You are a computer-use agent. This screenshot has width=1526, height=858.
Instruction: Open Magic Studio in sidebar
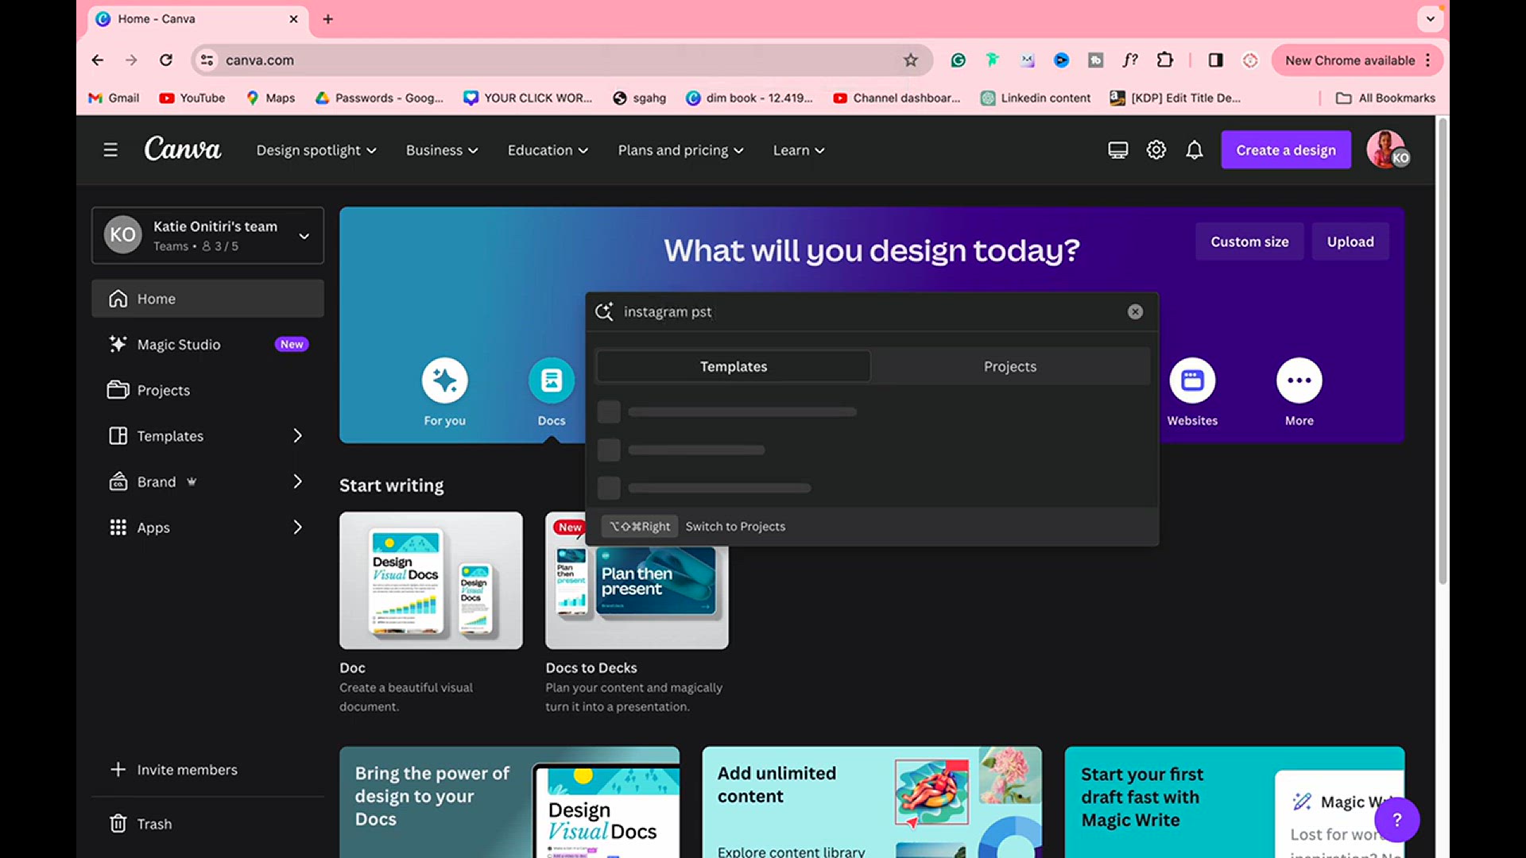pos(207,344)
